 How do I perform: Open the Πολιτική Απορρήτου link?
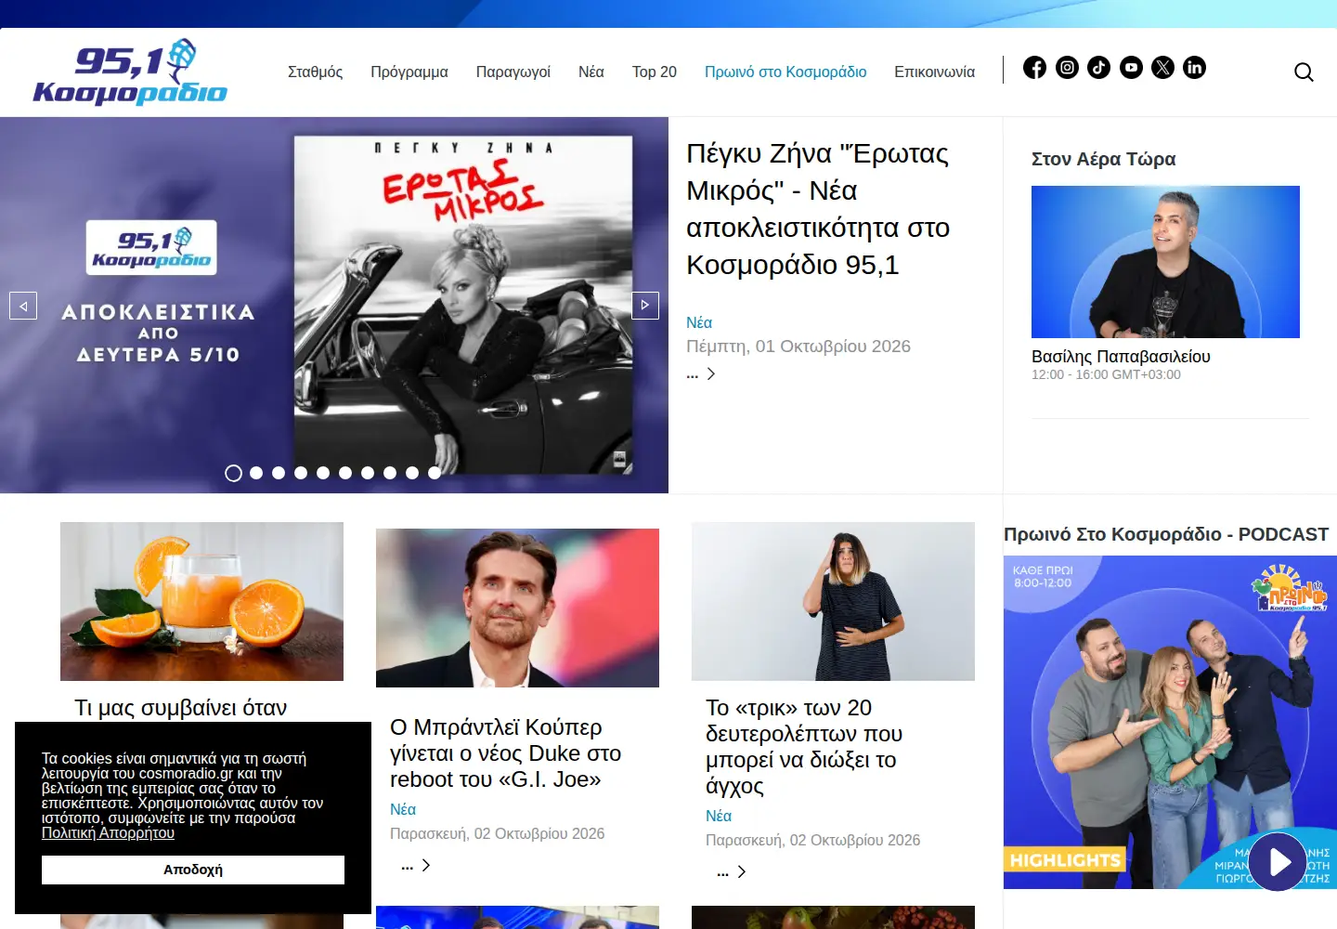click(x=108, y=833)
